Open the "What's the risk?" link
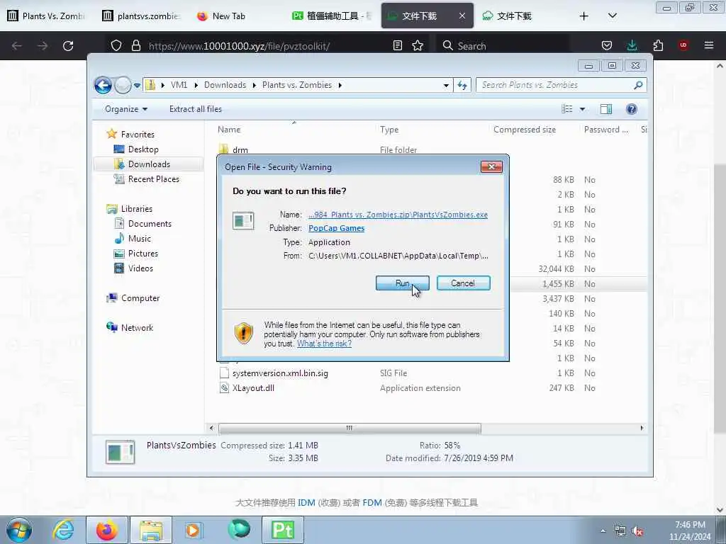The width and height of the screenshot is (726, 544). (x=324, y=344)
